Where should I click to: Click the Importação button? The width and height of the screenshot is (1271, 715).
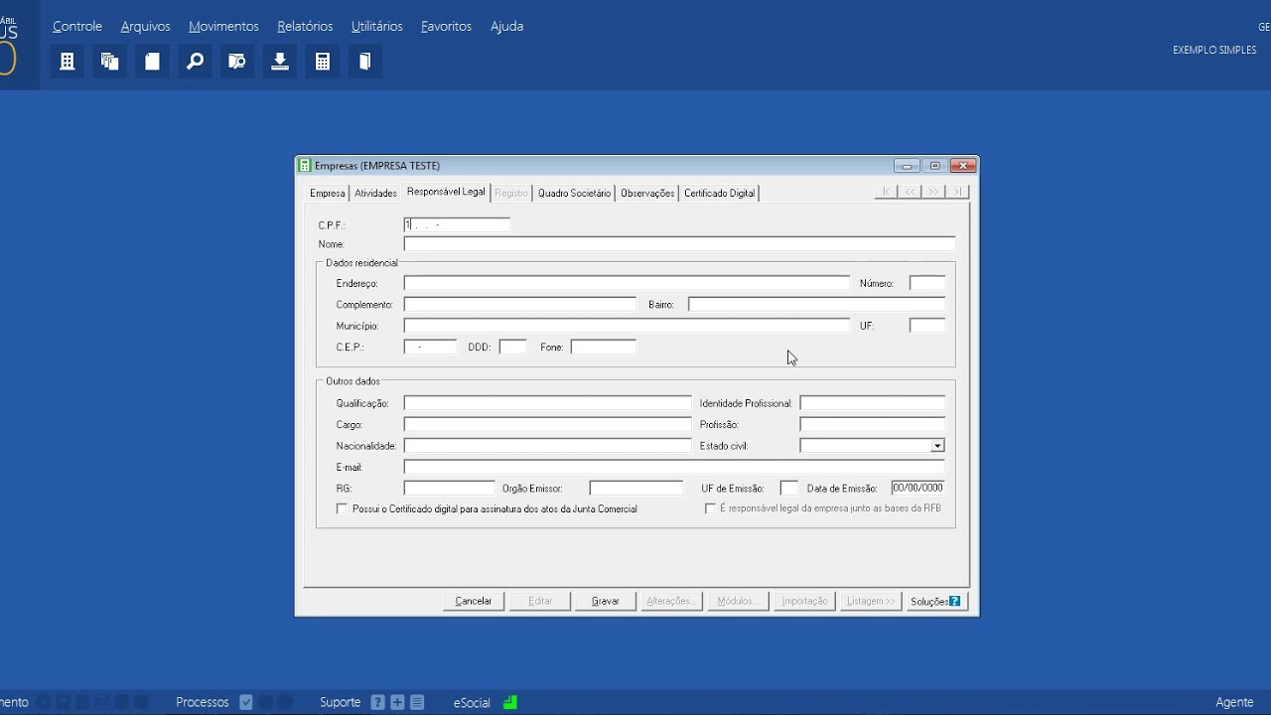[x=804, y=601]
